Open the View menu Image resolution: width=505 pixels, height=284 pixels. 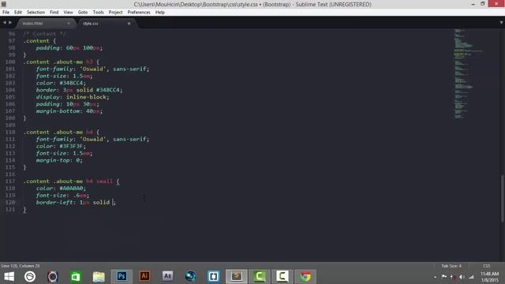click(x=69, y=13)
